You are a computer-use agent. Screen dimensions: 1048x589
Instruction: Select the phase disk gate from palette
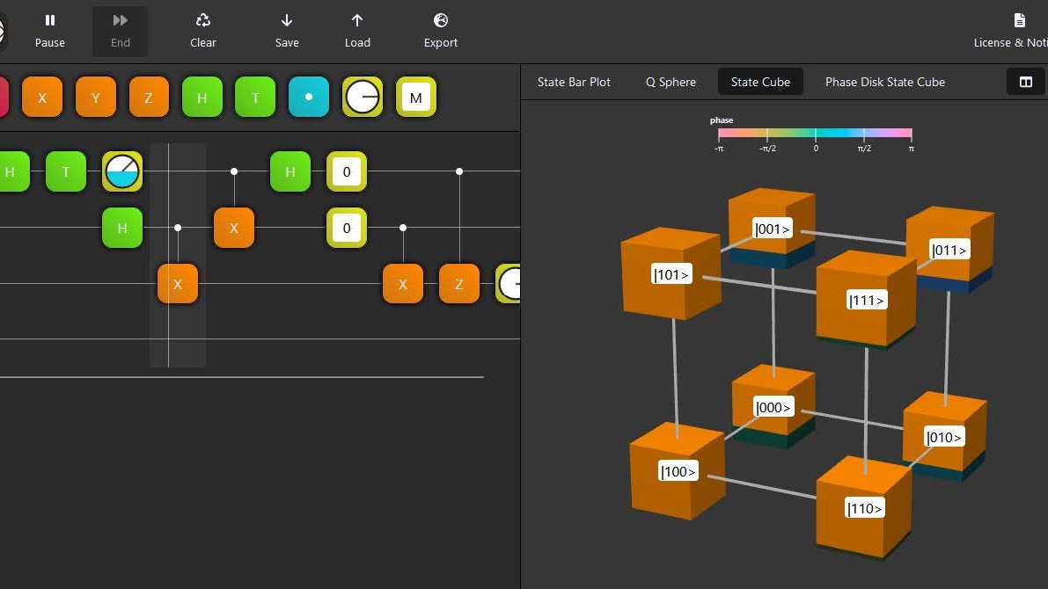pyautogui.click(x=363, y=98)
